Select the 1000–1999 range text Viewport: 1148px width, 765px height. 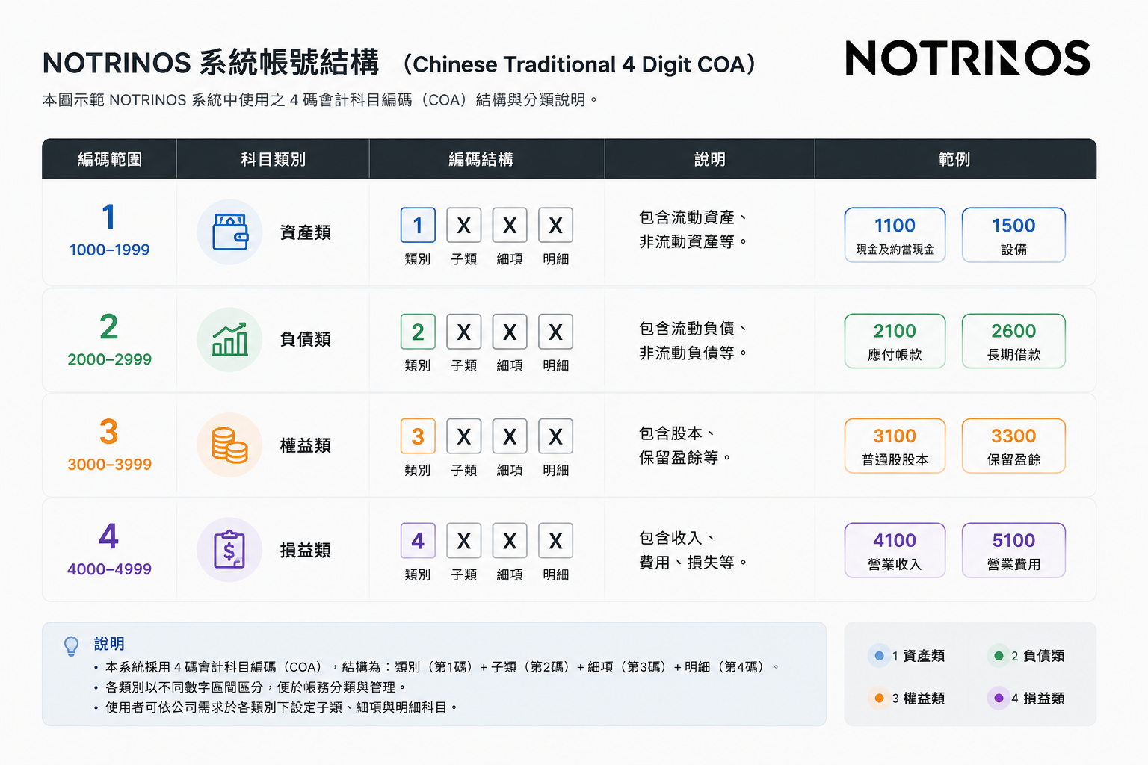[110, 250]
